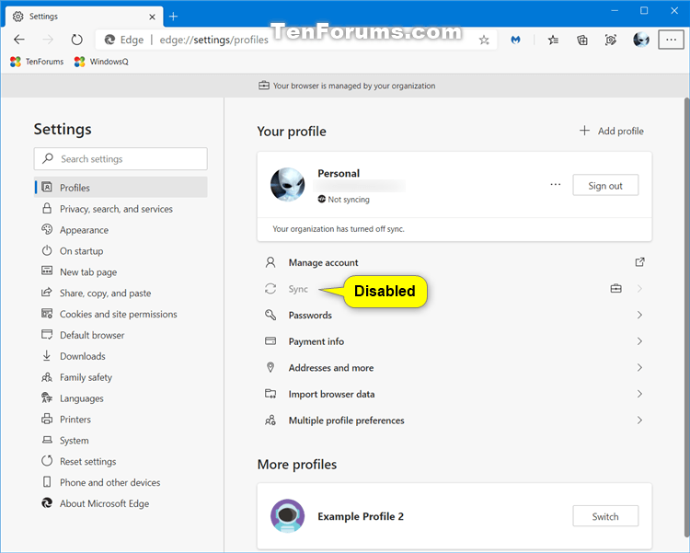The height and width of the screenshot is (553, 690).
Task: Open Reset settings section
Action: tap(88, 461)
